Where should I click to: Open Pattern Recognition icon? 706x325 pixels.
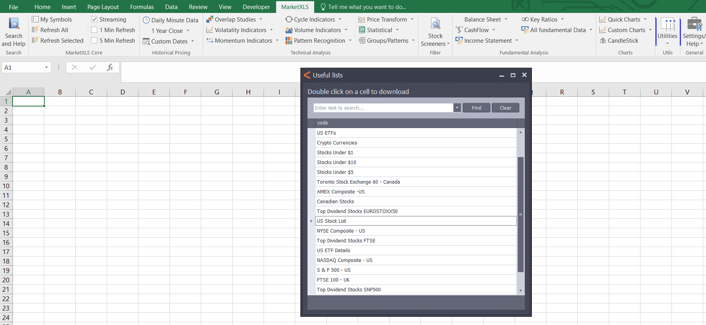click(289, 40)
